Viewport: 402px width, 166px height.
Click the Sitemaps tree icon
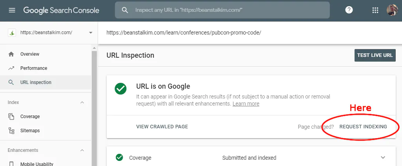[11, 131]
